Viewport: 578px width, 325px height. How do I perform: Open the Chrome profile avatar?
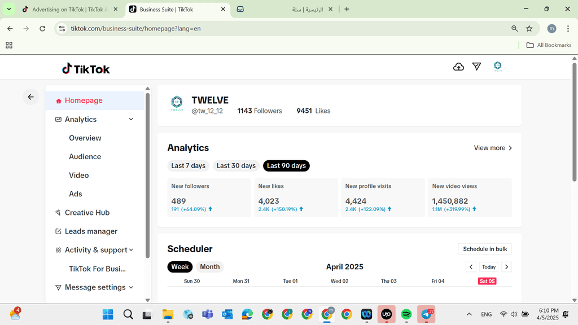[x=552, y=28]
